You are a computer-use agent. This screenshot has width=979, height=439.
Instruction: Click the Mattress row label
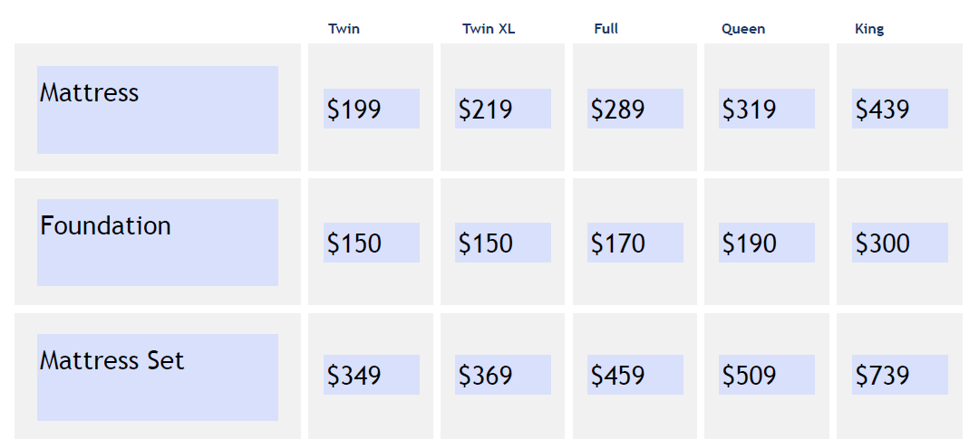pyautogui.click(x=90, y=93)
